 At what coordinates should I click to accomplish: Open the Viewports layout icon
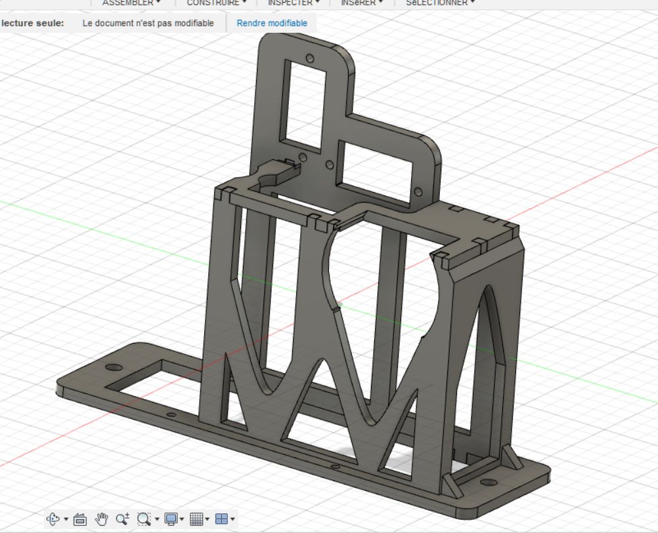pyautogui.click(x=221, y=519)
